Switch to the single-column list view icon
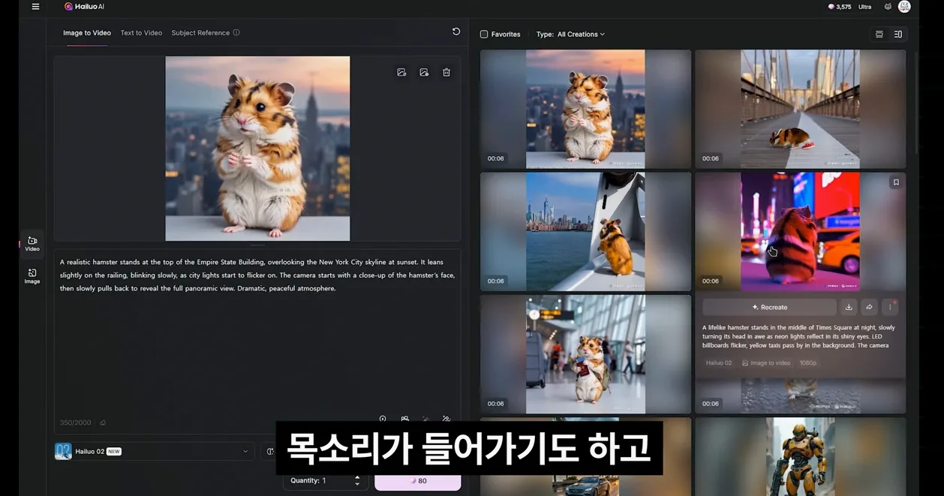This screenshot has height=496, width=944. (x=879, y=35)
